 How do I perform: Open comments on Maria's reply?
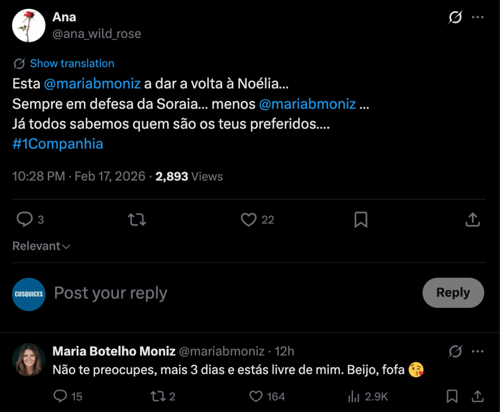[x=60, y=396]
